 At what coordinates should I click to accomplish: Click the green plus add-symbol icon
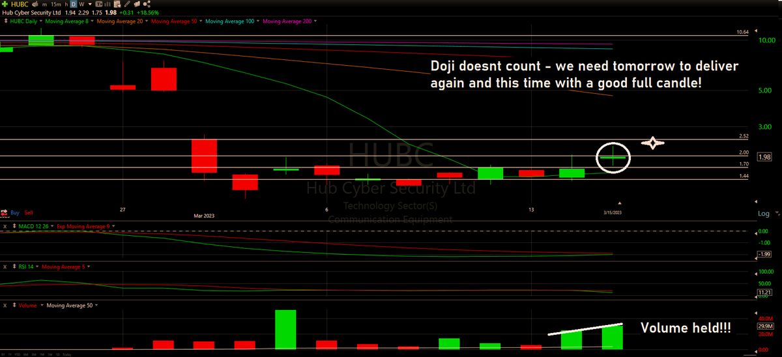(5, 4)
